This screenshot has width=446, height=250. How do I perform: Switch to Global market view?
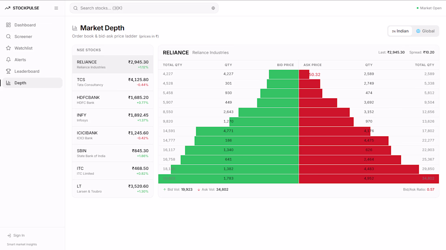(425, 31)
